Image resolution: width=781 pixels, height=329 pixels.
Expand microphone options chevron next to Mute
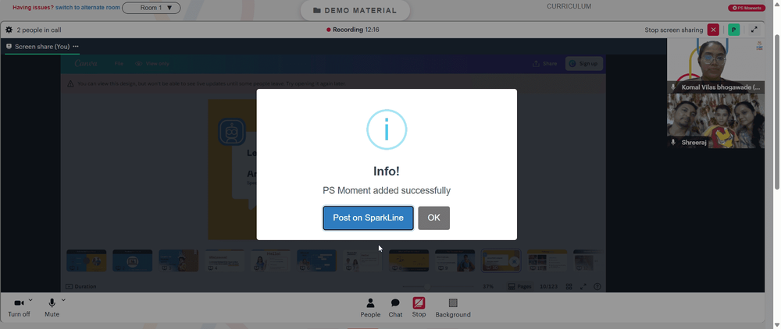[x=63, y=299]
